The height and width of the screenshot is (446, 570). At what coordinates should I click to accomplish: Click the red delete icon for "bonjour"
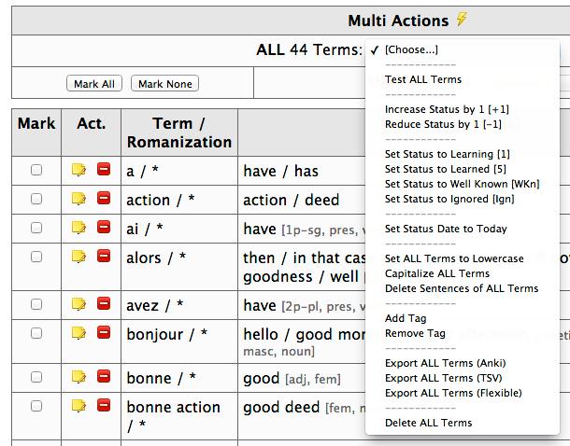(104, 333)
